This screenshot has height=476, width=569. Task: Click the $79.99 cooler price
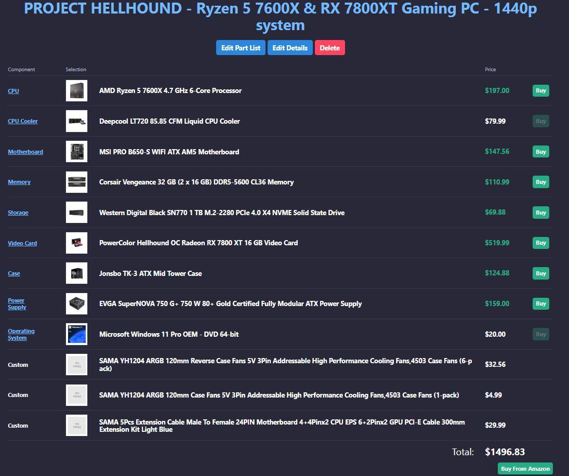pos(495,121)
